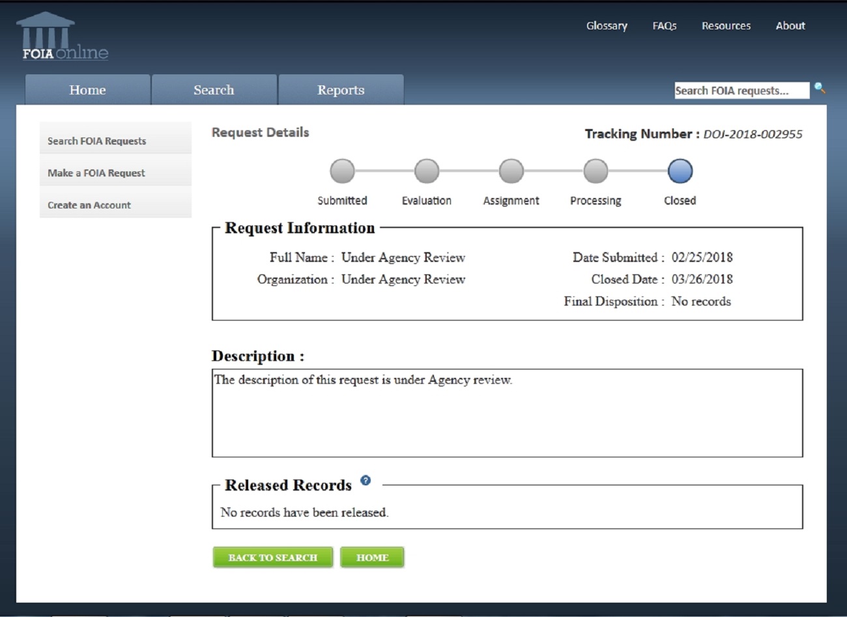Go to the Reports tab
The height and width of the screenshot is (617, 847).
(x=341, y=90)
